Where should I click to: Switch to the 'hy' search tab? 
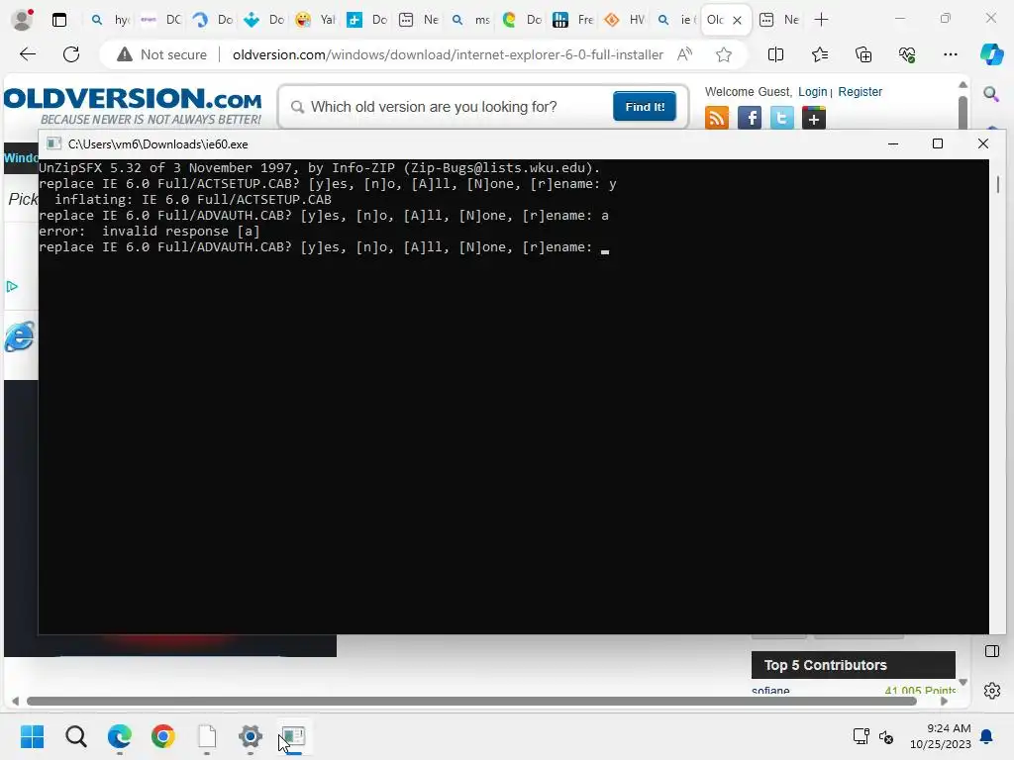(110, 20)
